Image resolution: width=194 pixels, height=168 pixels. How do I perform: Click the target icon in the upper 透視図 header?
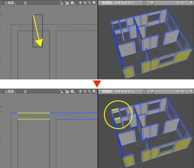(x=144, y=3)
